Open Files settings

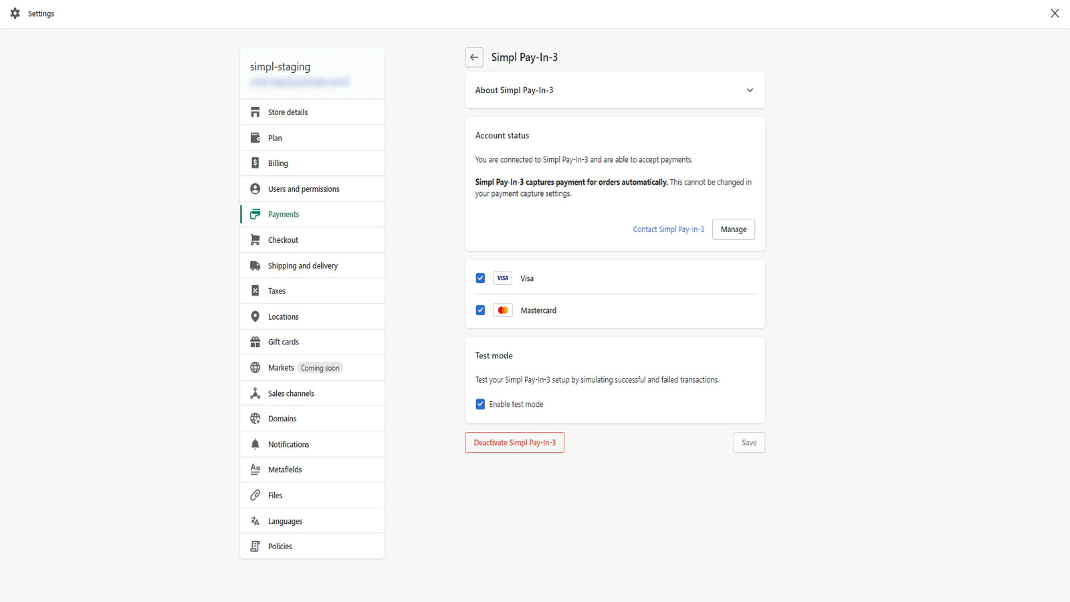point(312,495)
